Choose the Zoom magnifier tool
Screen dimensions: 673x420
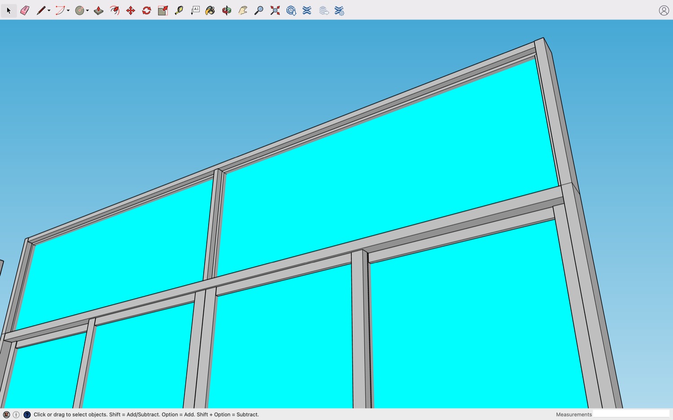(x=259, y=10)
